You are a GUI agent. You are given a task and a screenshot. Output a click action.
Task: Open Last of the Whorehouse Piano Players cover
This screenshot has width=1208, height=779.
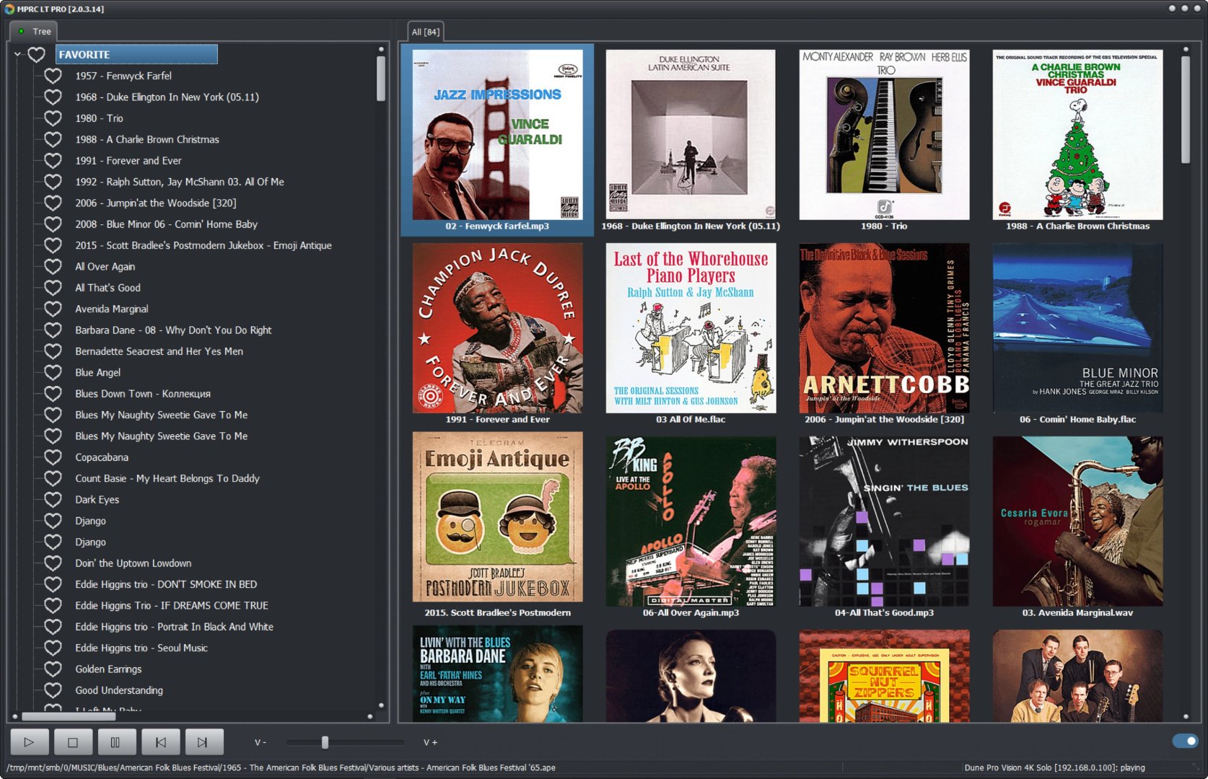point(691,328)
